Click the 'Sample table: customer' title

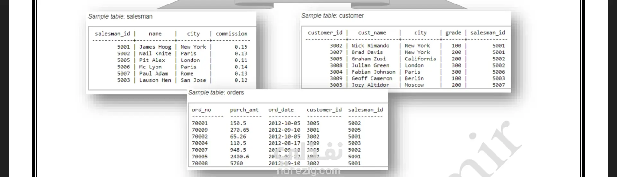pos(332,16)
